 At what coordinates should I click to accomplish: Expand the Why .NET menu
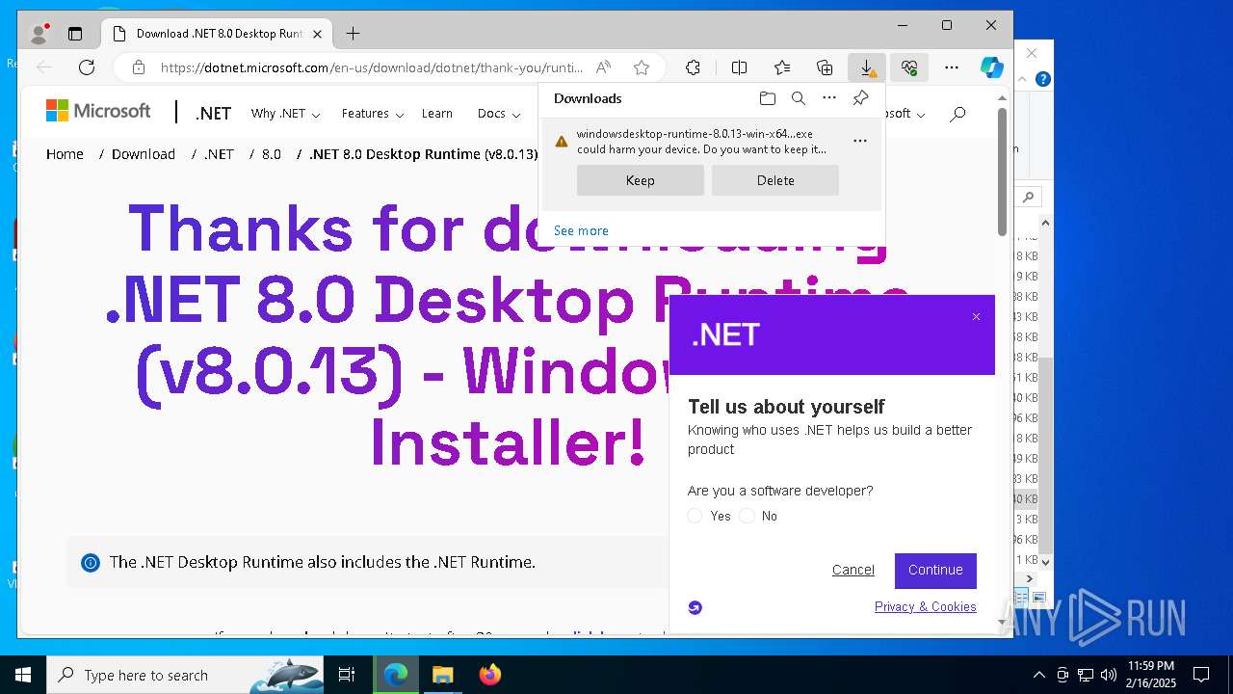click(x=285, y=114)
